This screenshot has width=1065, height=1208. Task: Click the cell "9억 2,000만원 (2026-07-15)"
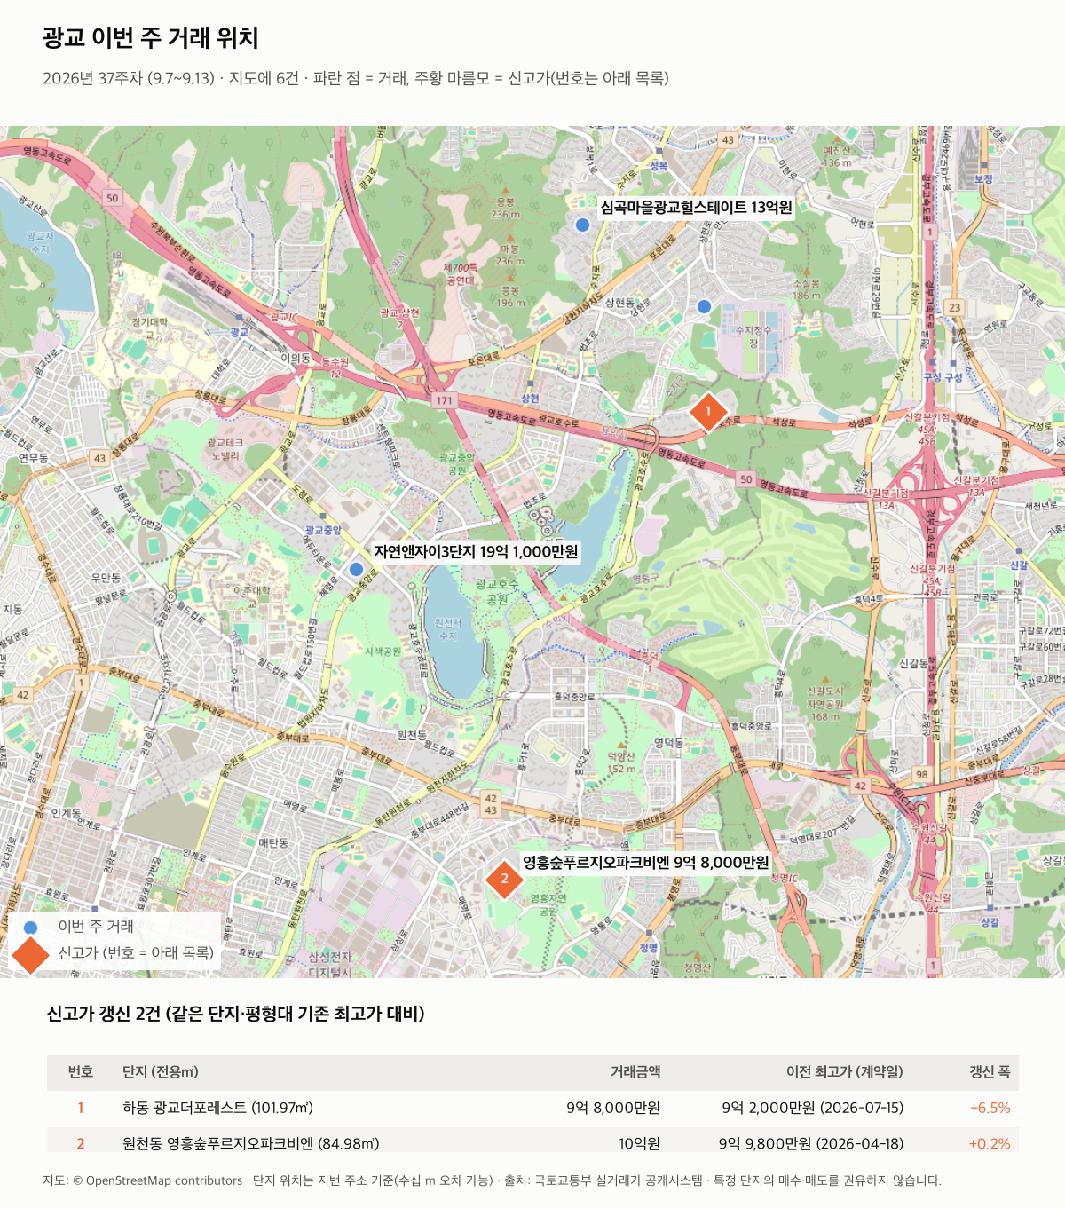(813, 1108)
